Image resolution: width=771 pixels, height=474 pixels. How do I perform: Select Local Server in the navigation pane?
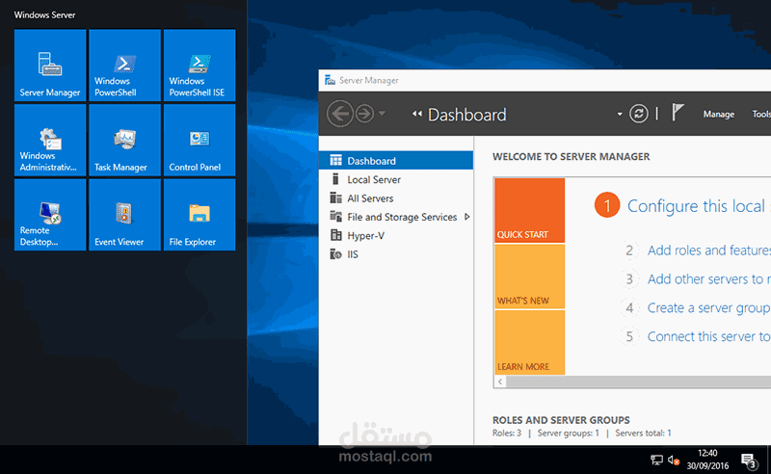point(396,179)
